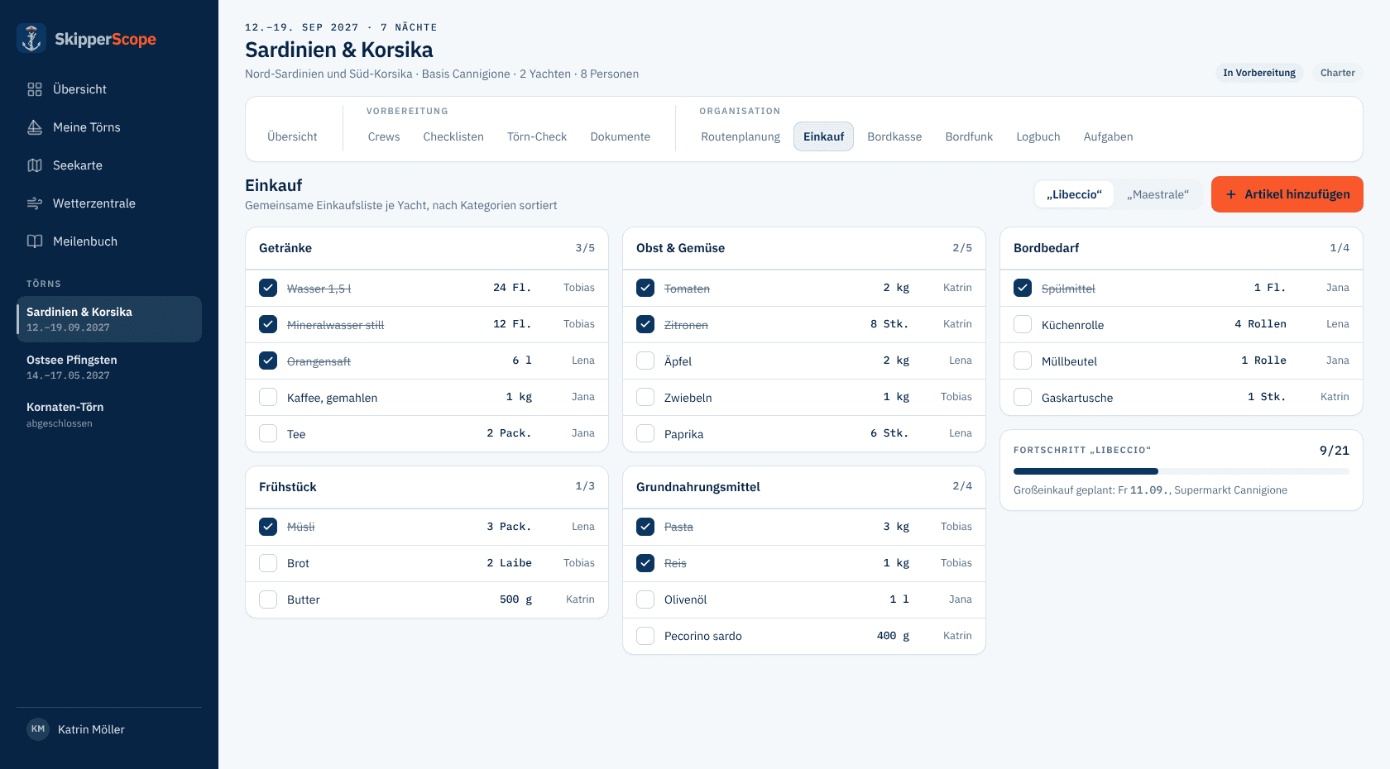The height and width of the screenshot is (769, 1390).
Task: Open the Bordfunk tab
Action: [x=969, y=136]
